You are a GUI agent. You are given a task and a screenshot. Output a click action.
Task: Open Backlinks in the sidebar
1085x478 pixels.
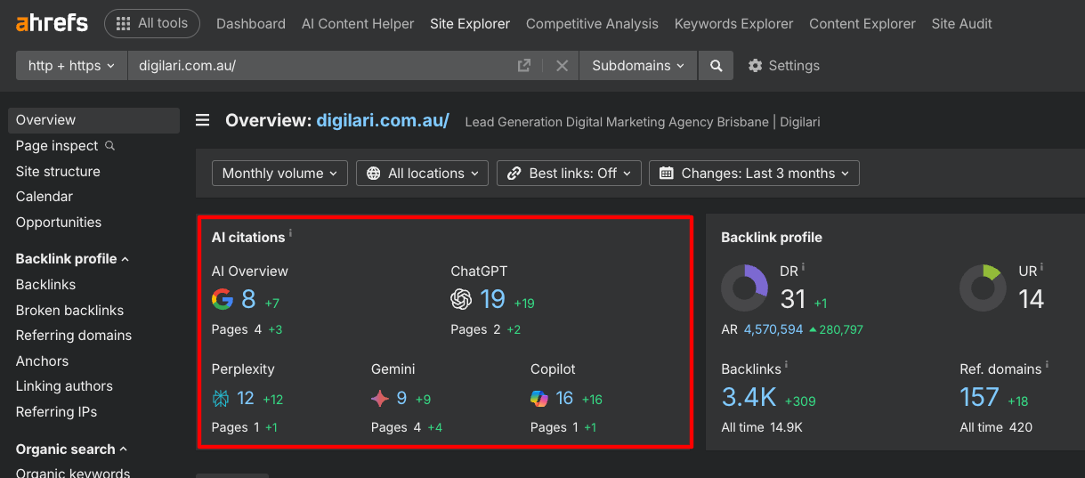coord(45,284)
